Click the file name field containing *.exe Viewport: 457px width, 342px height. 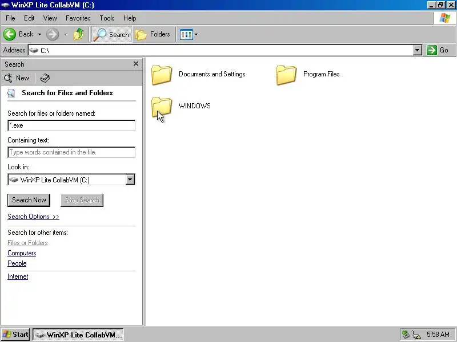pos(71,125)
